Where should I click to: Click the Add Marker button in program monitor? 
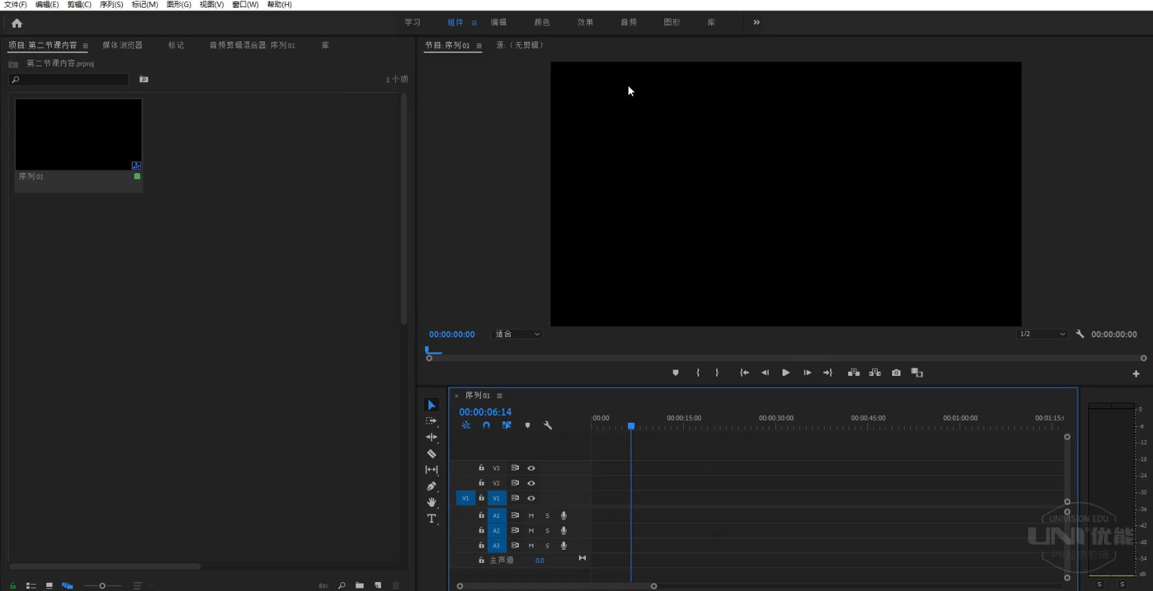[x=676, y=372]
